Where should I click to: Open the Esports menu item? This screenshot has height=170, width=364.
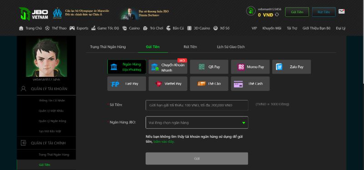[x=79, y=28]
